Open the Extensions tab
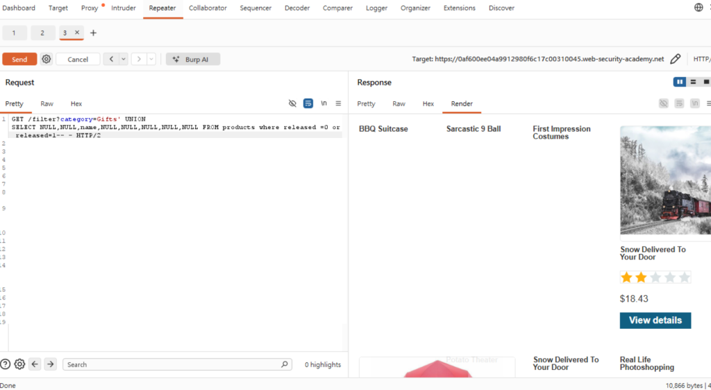 click(x=460, y=8)
